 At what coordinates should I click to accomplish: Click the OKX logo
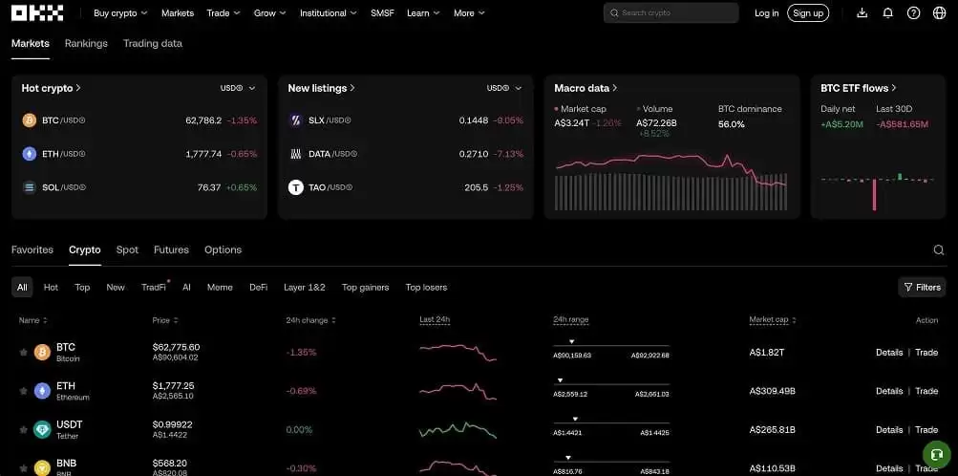coord(37,12)
